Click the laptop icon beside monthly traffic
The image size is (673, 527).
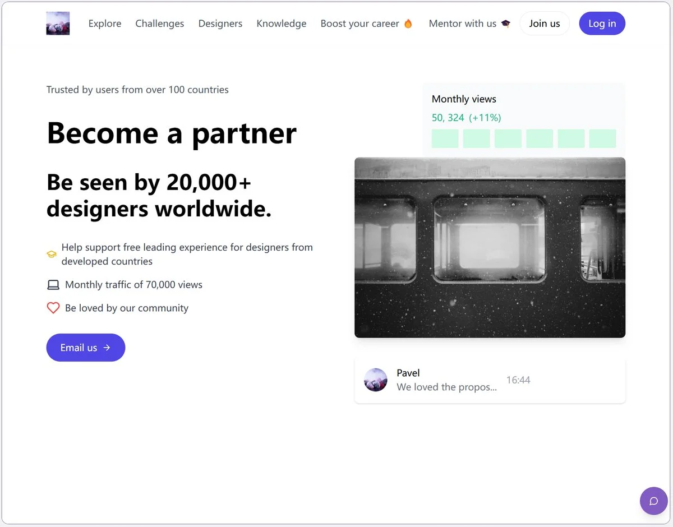point(53,285)
